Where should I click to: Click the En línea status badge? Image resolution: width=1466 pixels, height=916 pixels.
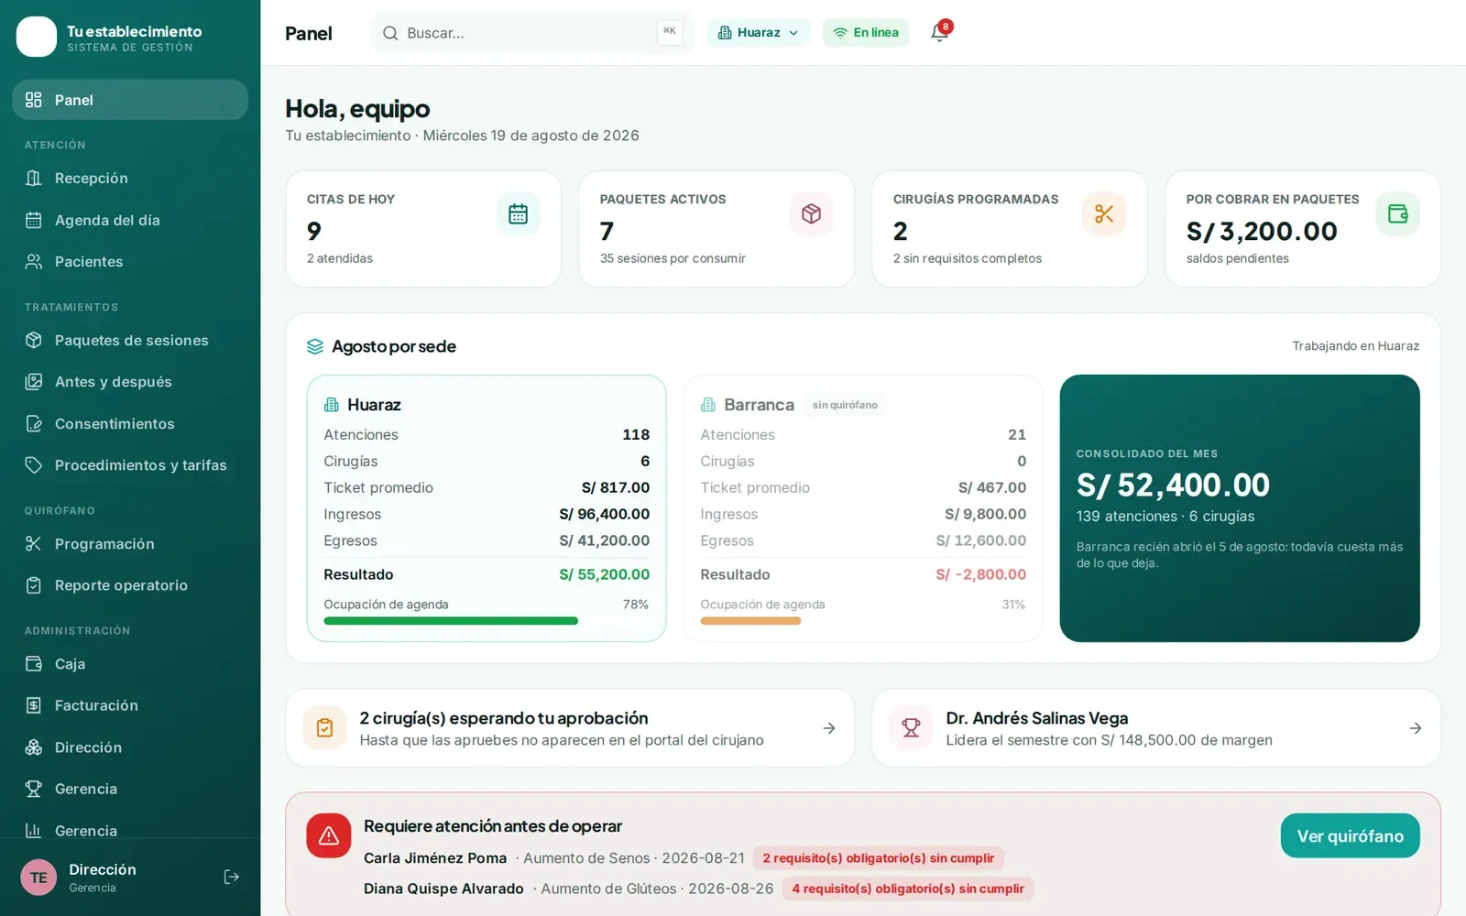coord(866,32)
